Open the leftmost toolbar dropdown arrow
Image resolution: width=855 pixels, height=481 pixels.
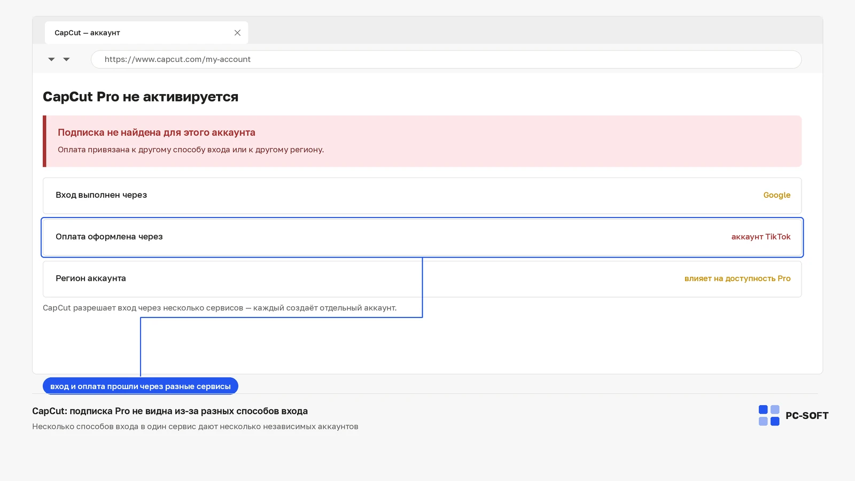click(51, 59)
